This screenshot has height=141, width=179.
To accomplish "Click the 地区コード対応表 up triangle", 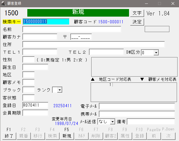I will [x=93, y=79].
